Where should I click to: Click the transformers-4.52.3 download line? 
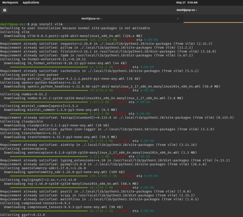(x=60, y=137)
